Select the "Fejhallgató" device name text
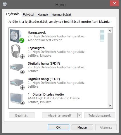This screenshot has width=121, height=135. [x=36, y=48]
